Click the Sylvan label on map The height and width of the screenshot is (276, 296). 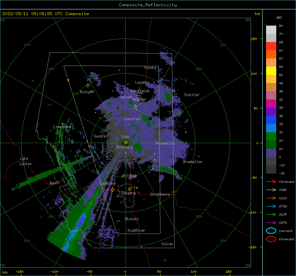coord(126,97)
